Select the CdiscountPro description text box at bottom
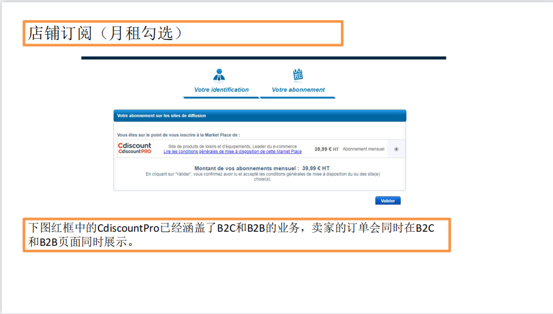Viewport: 553px width, 314px height. [236, 235]
